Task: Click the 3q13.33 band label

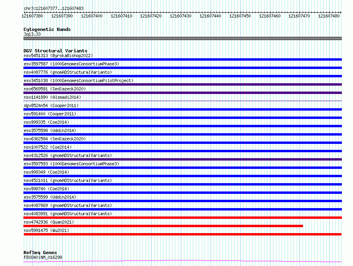Action: 32,34
